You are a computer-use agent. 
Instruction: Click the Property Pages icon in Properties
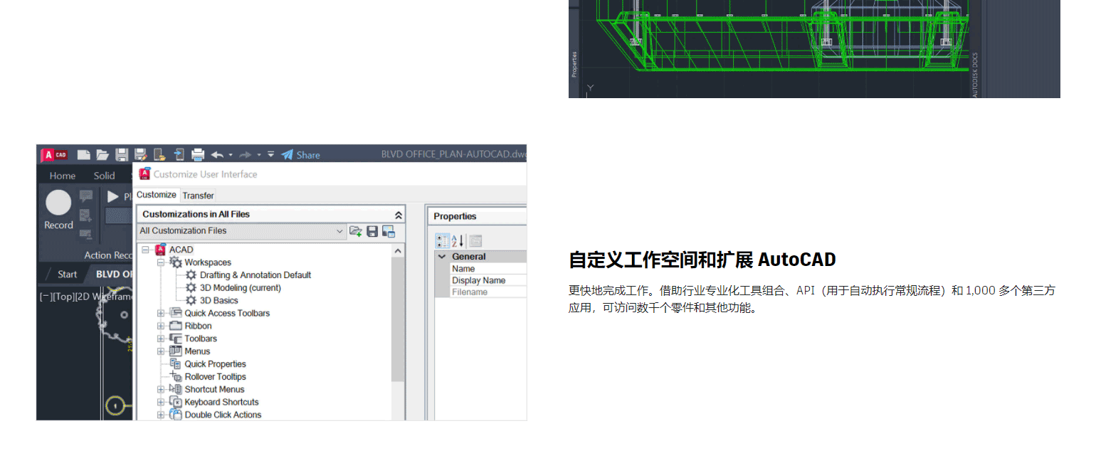(475, 241)
